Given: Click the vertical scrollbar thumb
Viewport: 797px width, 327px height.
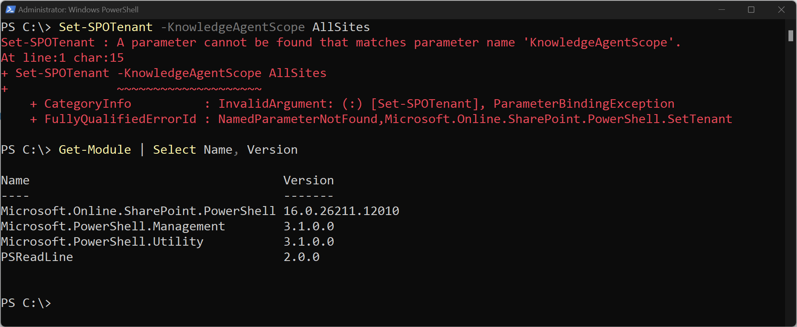Looking at the screenshot, I should click(x=791, y=36).
